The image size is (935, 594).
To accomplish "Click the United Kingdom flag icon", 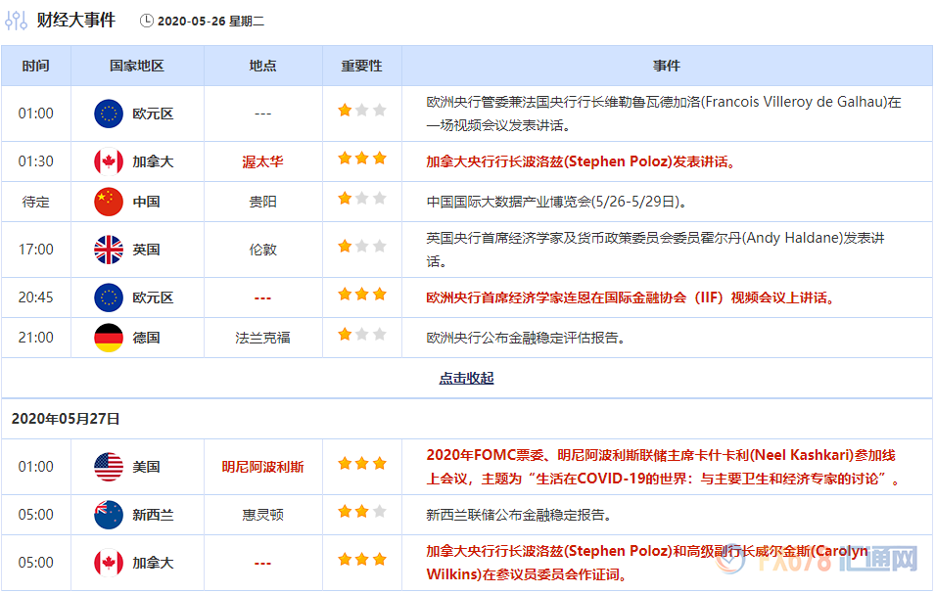I will 109,250.
